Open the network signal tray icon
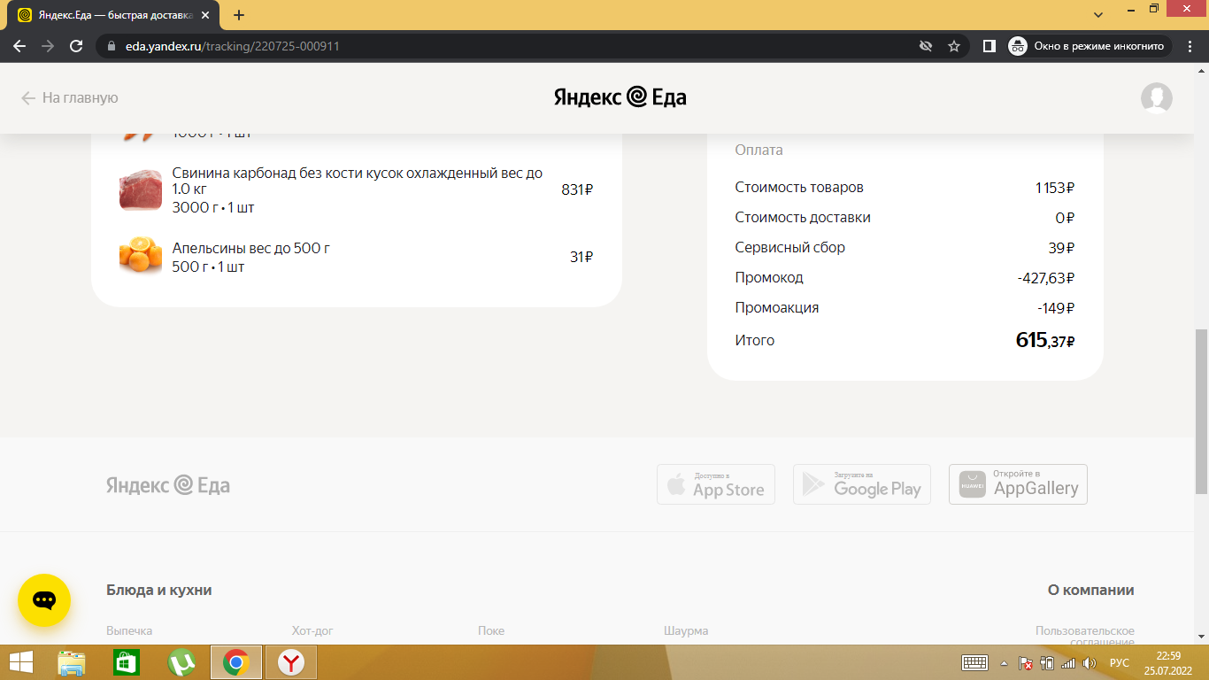The height and width of the screenshot is (680, 1209). [x=1068, y=662]
